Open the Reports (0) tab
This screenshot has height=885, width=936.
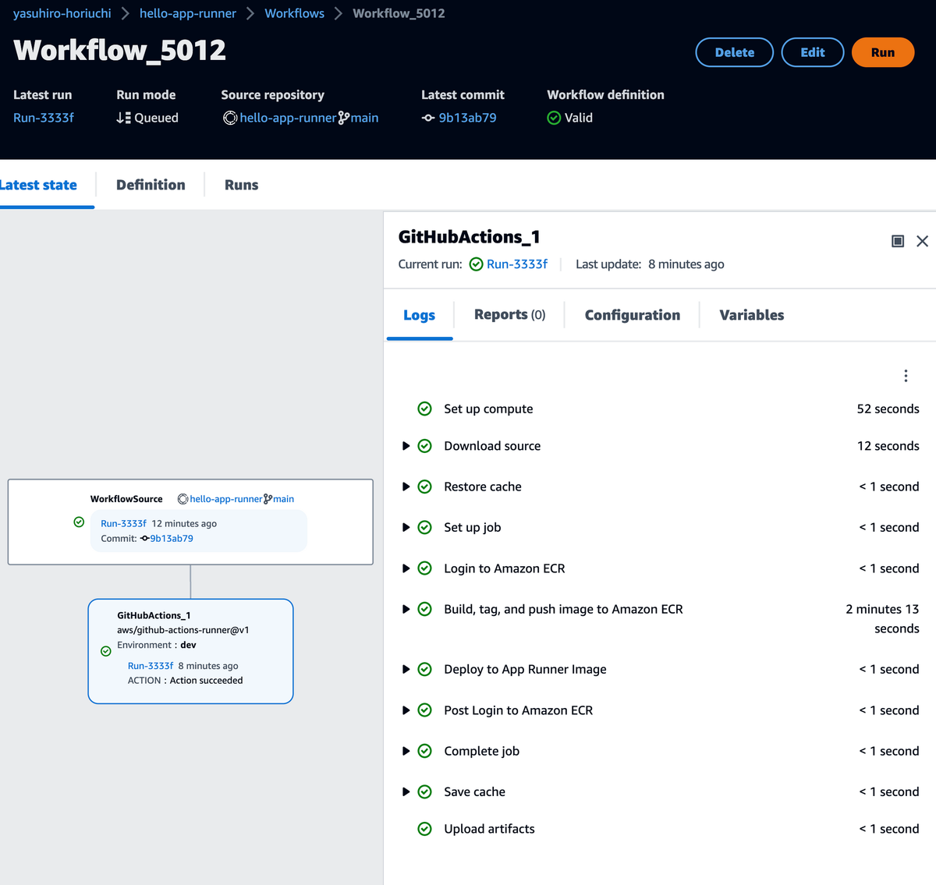510,315
